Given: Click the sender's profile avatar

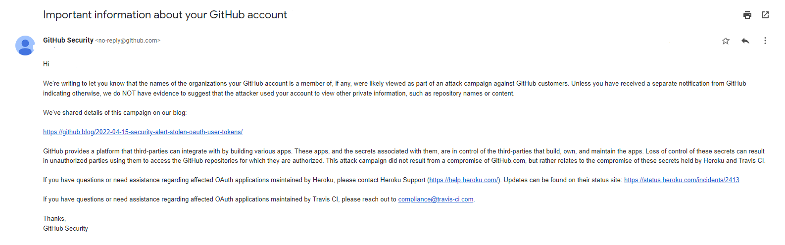Looking at the screenshot, I should point(25,46).
